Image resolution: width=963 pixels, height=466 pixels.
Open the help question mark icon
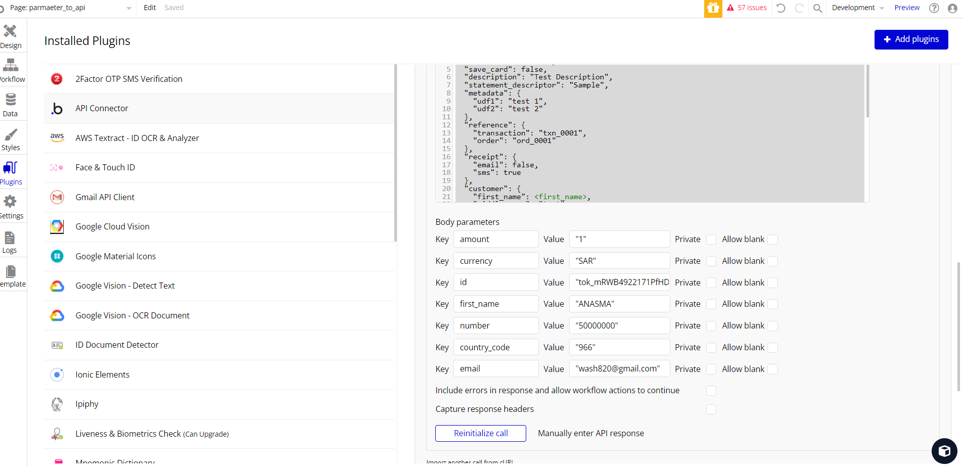[934, 8]
